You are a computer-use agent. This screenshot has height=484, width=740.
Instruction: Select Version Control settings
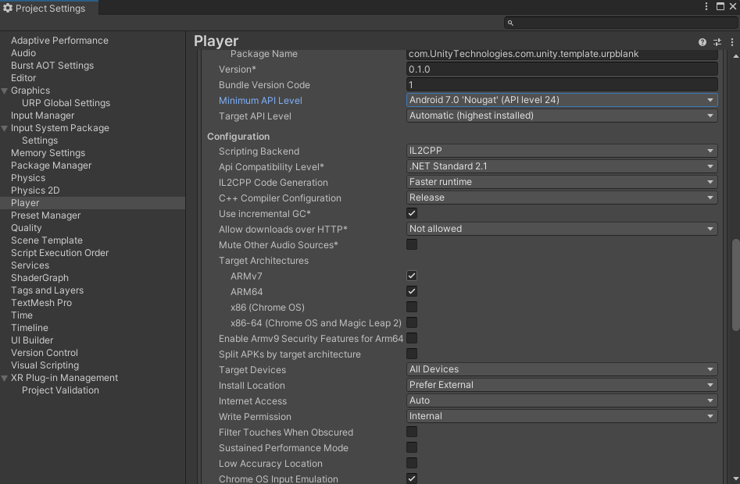point(45,353)
